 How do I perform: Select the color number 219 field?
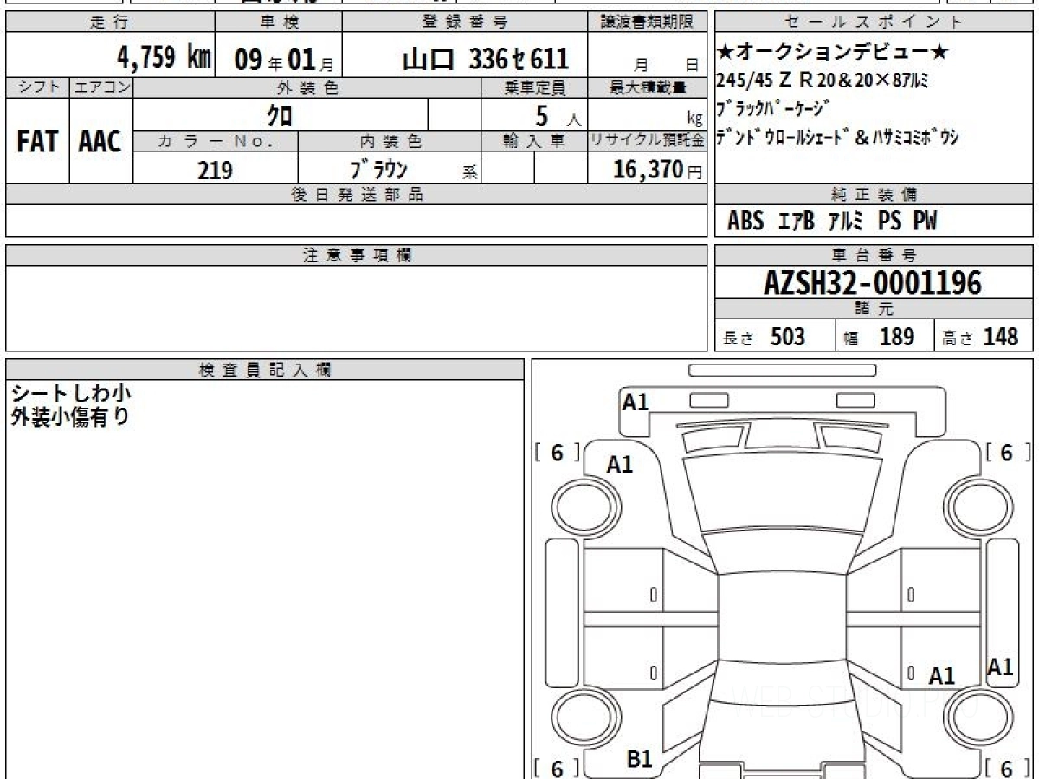point(215,170)
